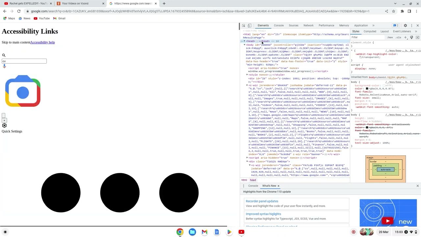Viewport: 421px width, 237px height.
Task: Click the styles Filter input field
Action: point(368,37)
